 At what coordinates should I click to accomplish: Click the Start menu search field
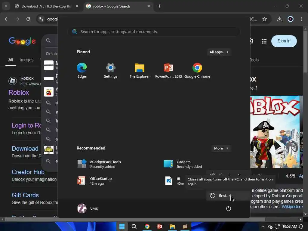coord(154,32)
